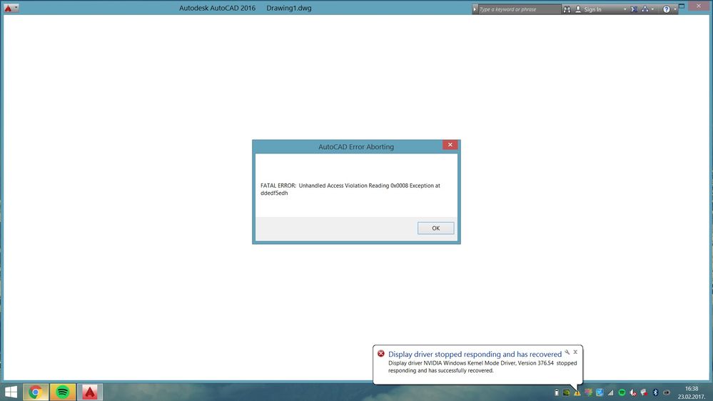This screenshot has height=401, width=713.
Task: Click red error icon in notification balloon
Action: click(380, 353)
